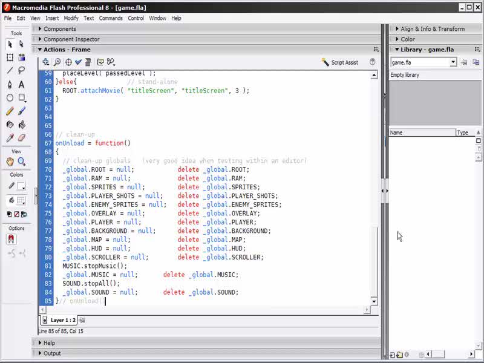This screenshot has height=363, width=484.
Task: Toggle Snap to Objects magnet option
Action: [11, 240]
